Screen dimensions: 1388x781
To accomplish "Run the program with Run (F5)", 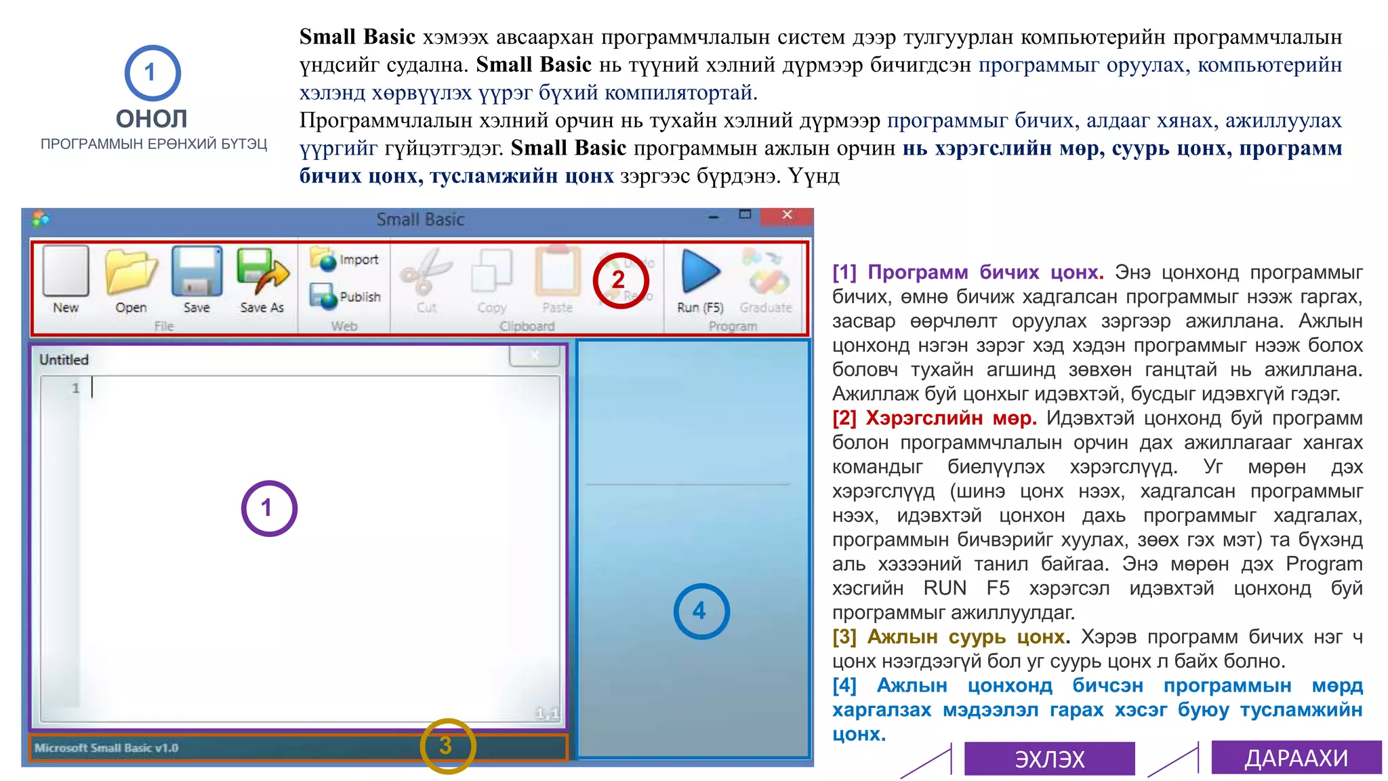I will coord(700,272).
